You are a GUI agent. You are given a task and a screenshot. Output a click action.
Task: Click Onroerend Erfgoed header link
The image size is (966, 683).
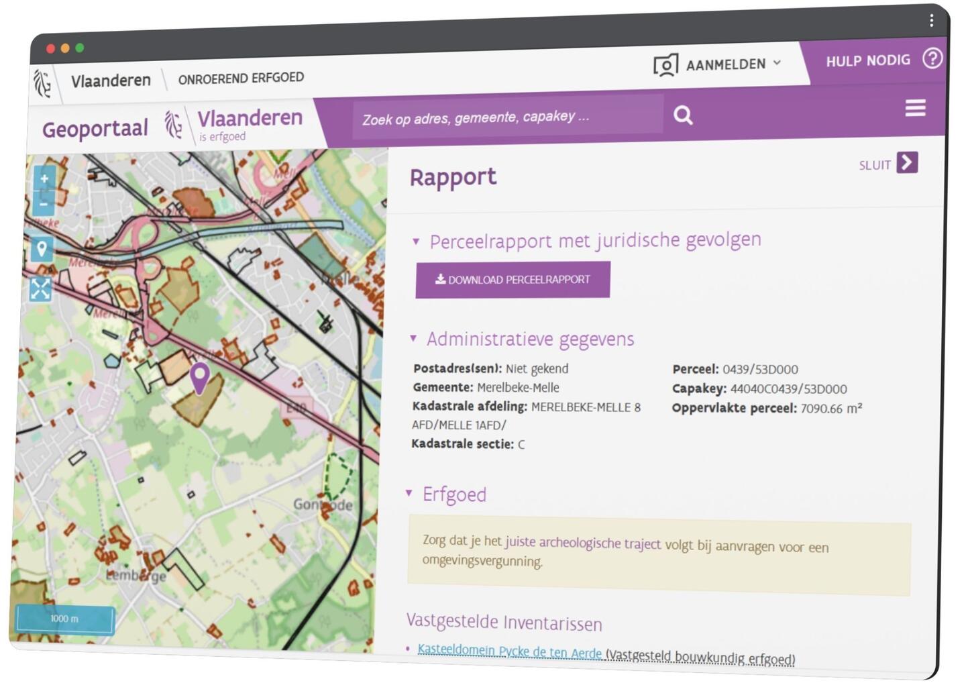click(241, 78)
